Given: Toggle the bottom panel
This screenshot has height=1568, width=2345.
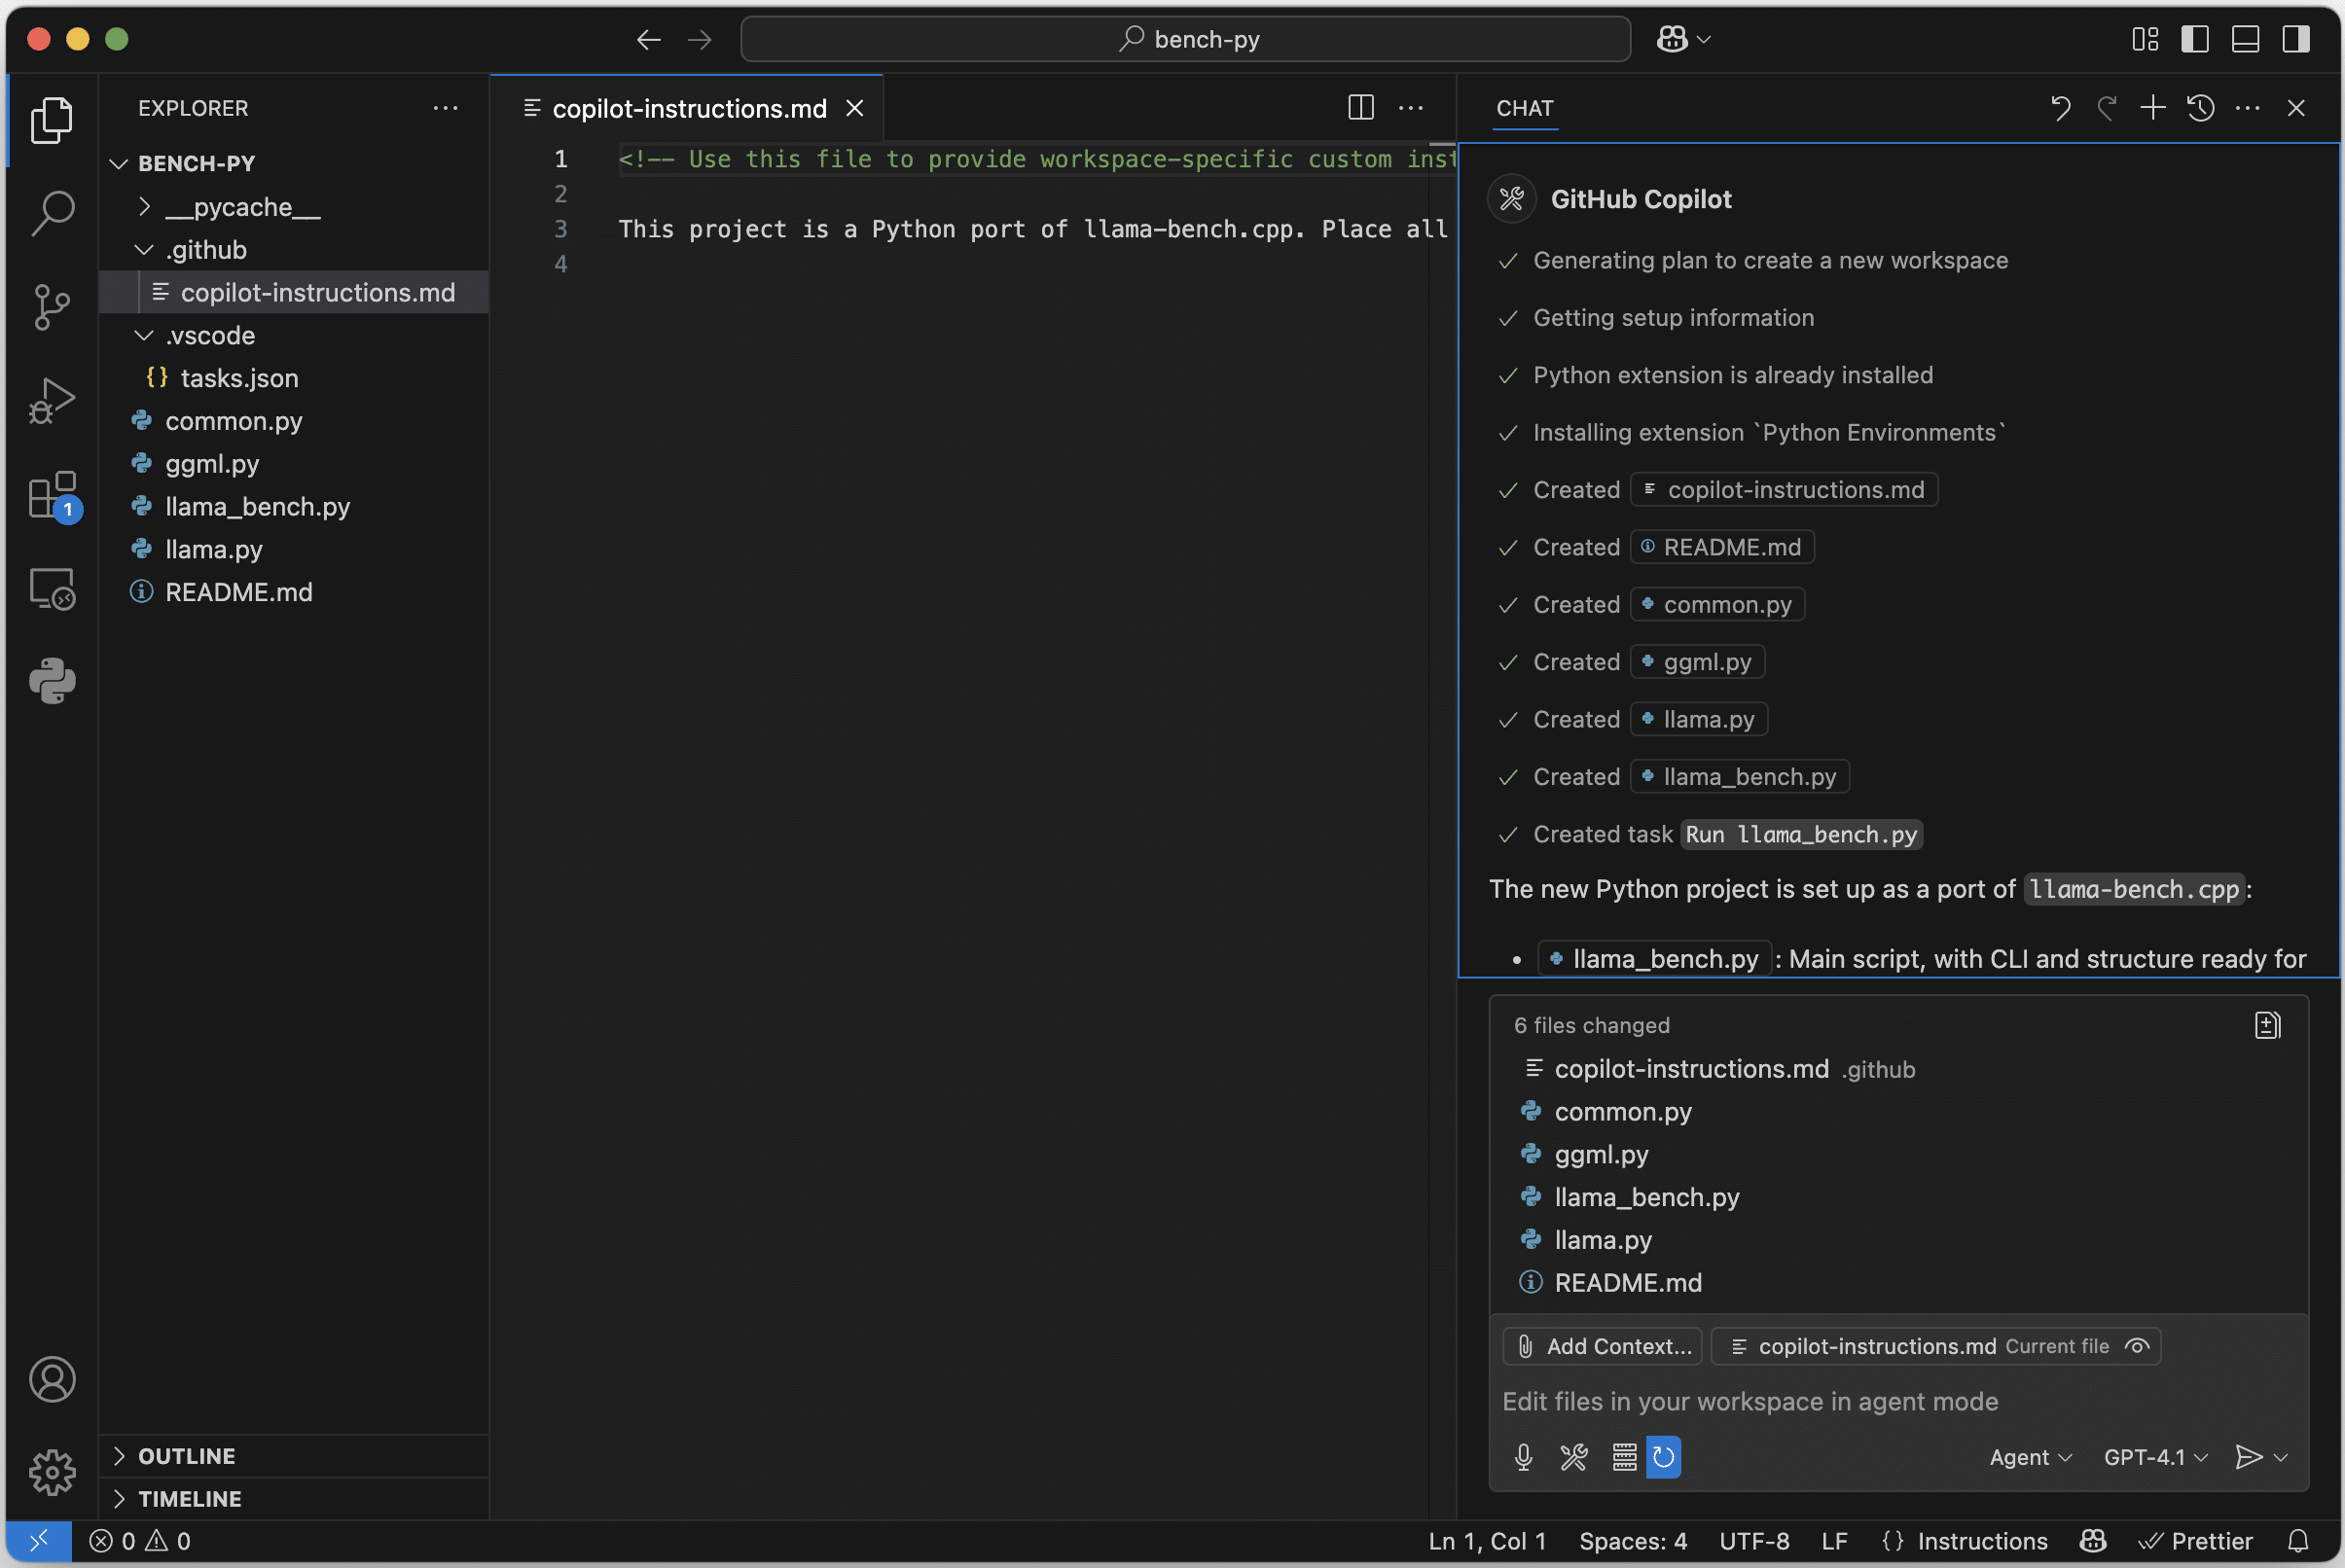Looking at the screenshot, I should (x=2246, y=39).
